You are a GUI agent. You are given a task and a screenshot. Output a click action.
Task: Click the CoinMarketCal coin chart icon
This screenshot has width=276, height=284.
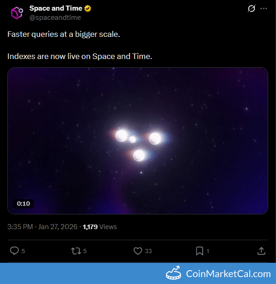(173, 273)
